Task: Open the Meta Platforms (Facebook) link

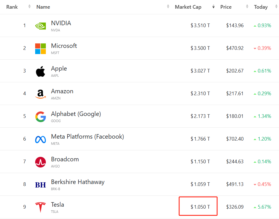Action: pyautogui.click(x=87, y=137)
